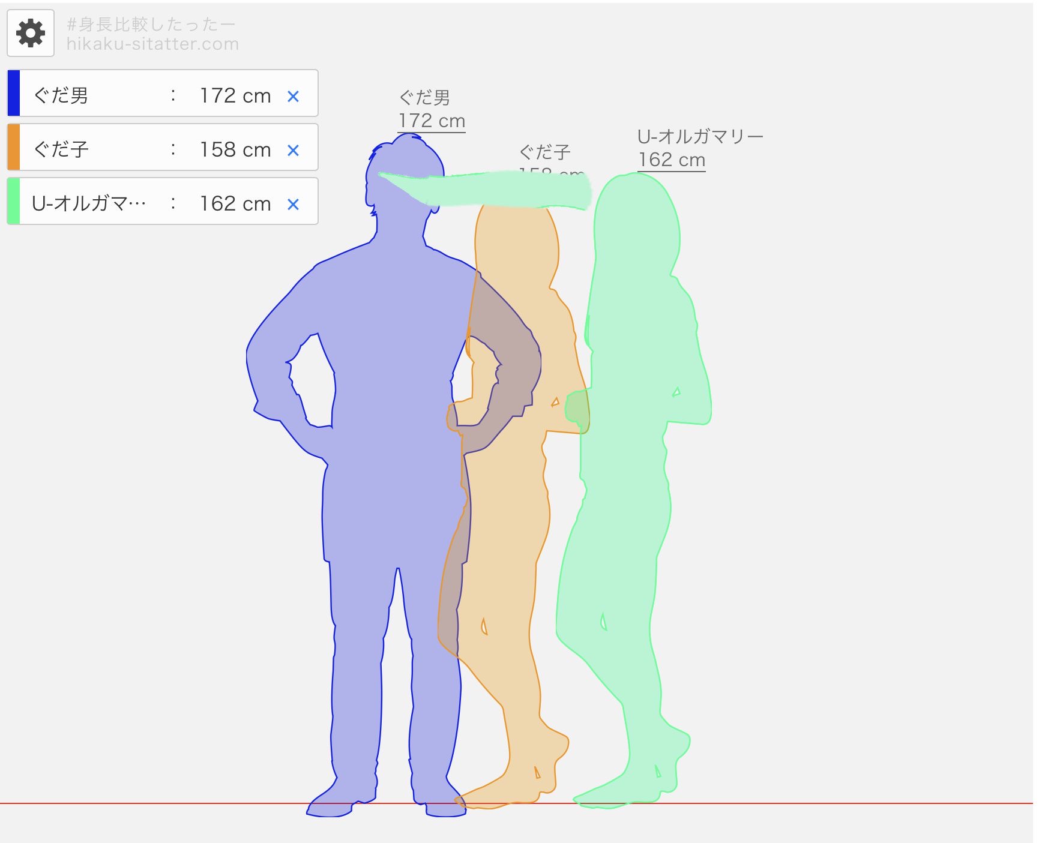Viewport: 1039px width, 843px height.
Task: Click the ぐだ男 172 cm label above figure
Action: click(x=431, y=110)
